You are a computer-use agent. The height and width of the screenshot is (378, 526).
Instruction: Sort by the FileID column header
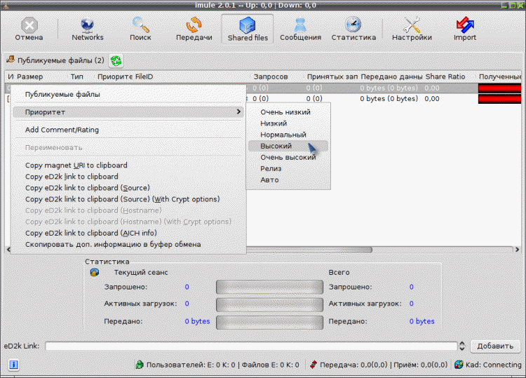pyautogui.click(x=144, y=77)
